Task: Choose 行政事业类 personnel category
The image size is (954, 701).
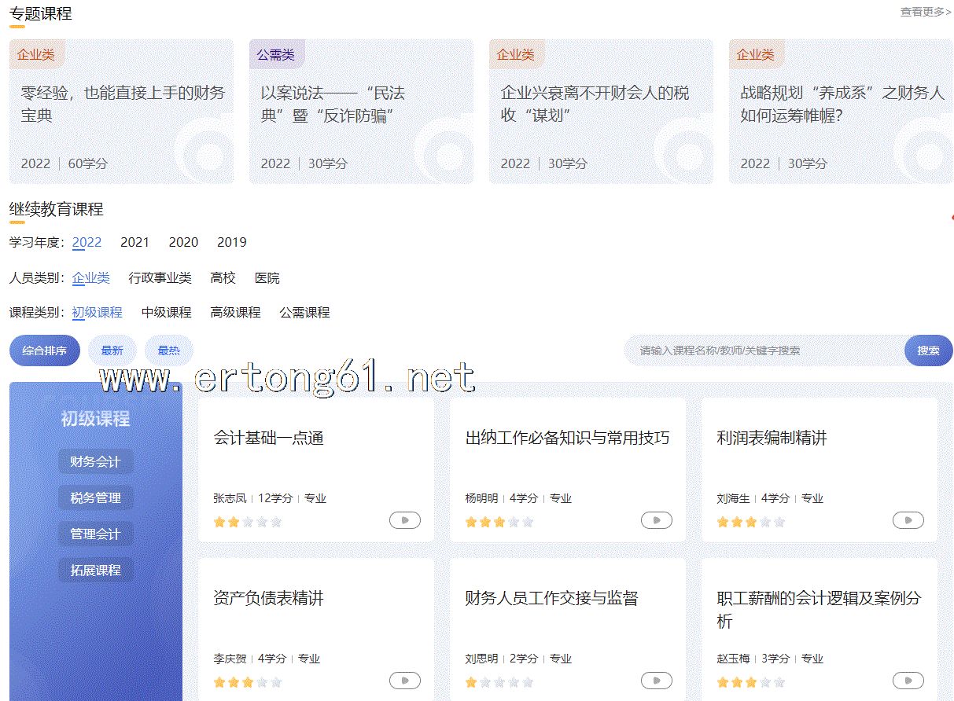Action: click(160, 278)
